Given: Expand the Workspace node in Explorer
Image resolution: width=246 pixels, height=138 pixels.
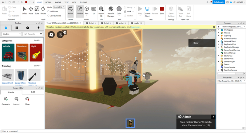Looking at the screenshot, I should click(219, 30).
